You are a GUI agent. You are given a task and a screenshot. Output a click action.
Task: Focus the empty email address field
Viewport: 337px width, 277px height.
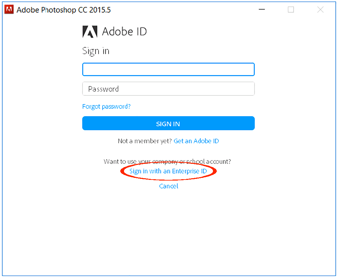[x=168, y=70]
